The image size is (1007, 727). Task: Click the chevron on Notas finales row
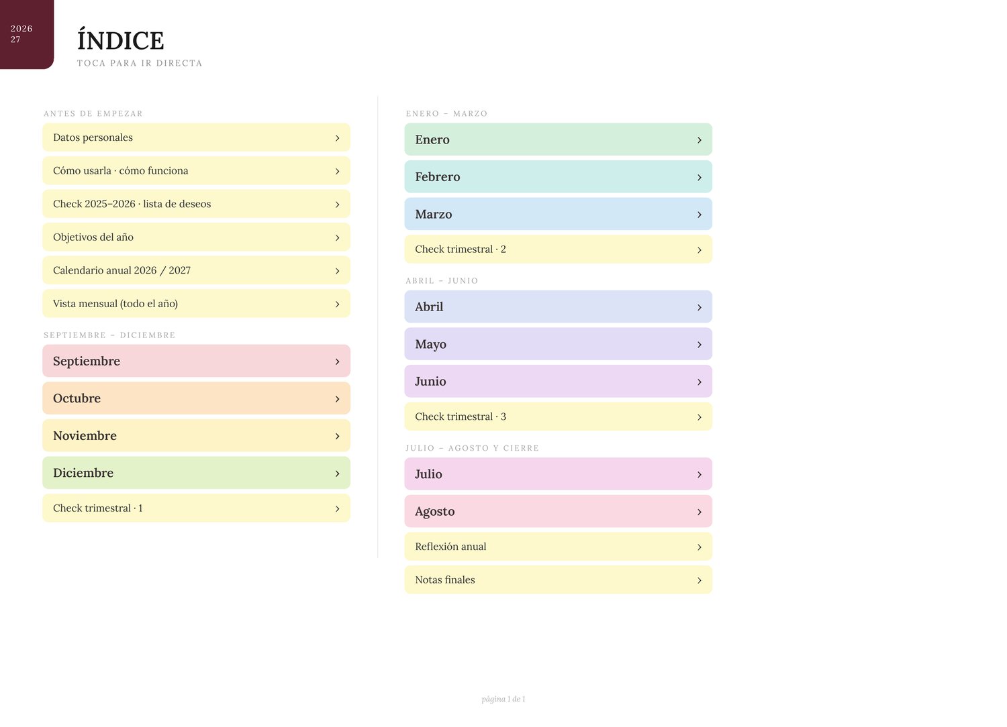pyautogui.click(x=699, y=581)
